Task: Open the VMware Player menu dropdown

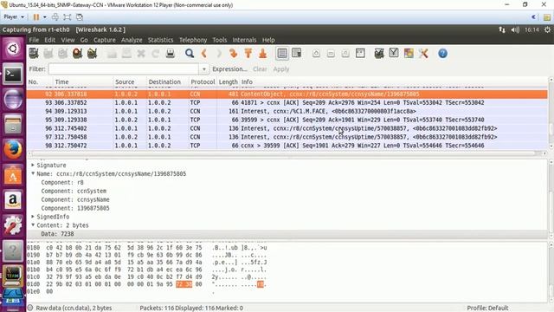Action: [14, 16]
